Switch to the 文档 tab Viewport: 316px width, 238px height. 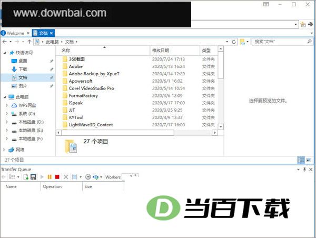click(x=43, y=33)
